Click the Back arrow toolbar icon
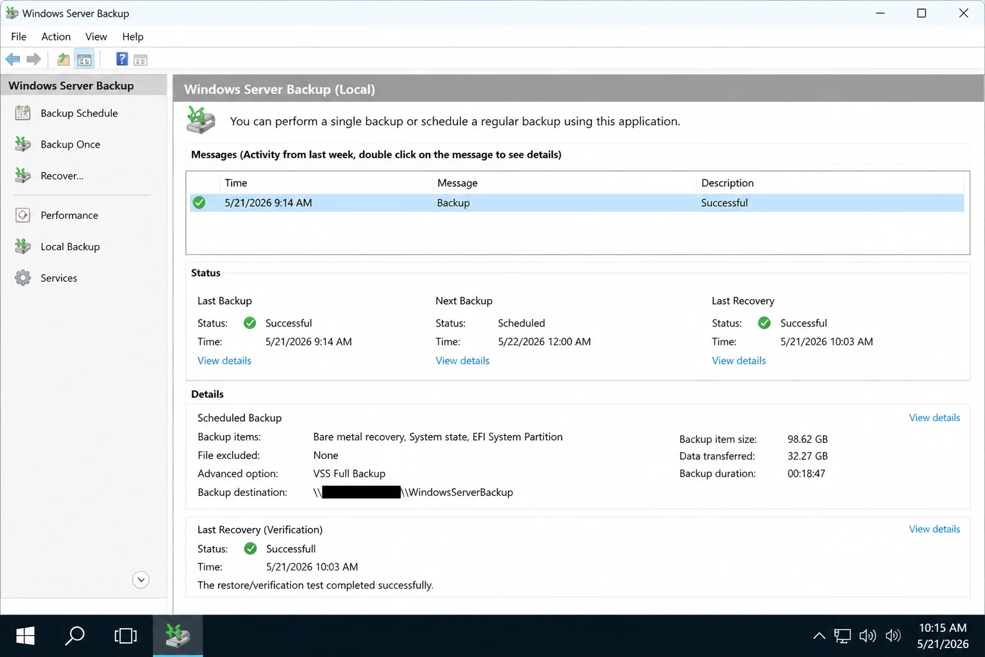This screenshot has width=985, height=657. click(13, 60)
